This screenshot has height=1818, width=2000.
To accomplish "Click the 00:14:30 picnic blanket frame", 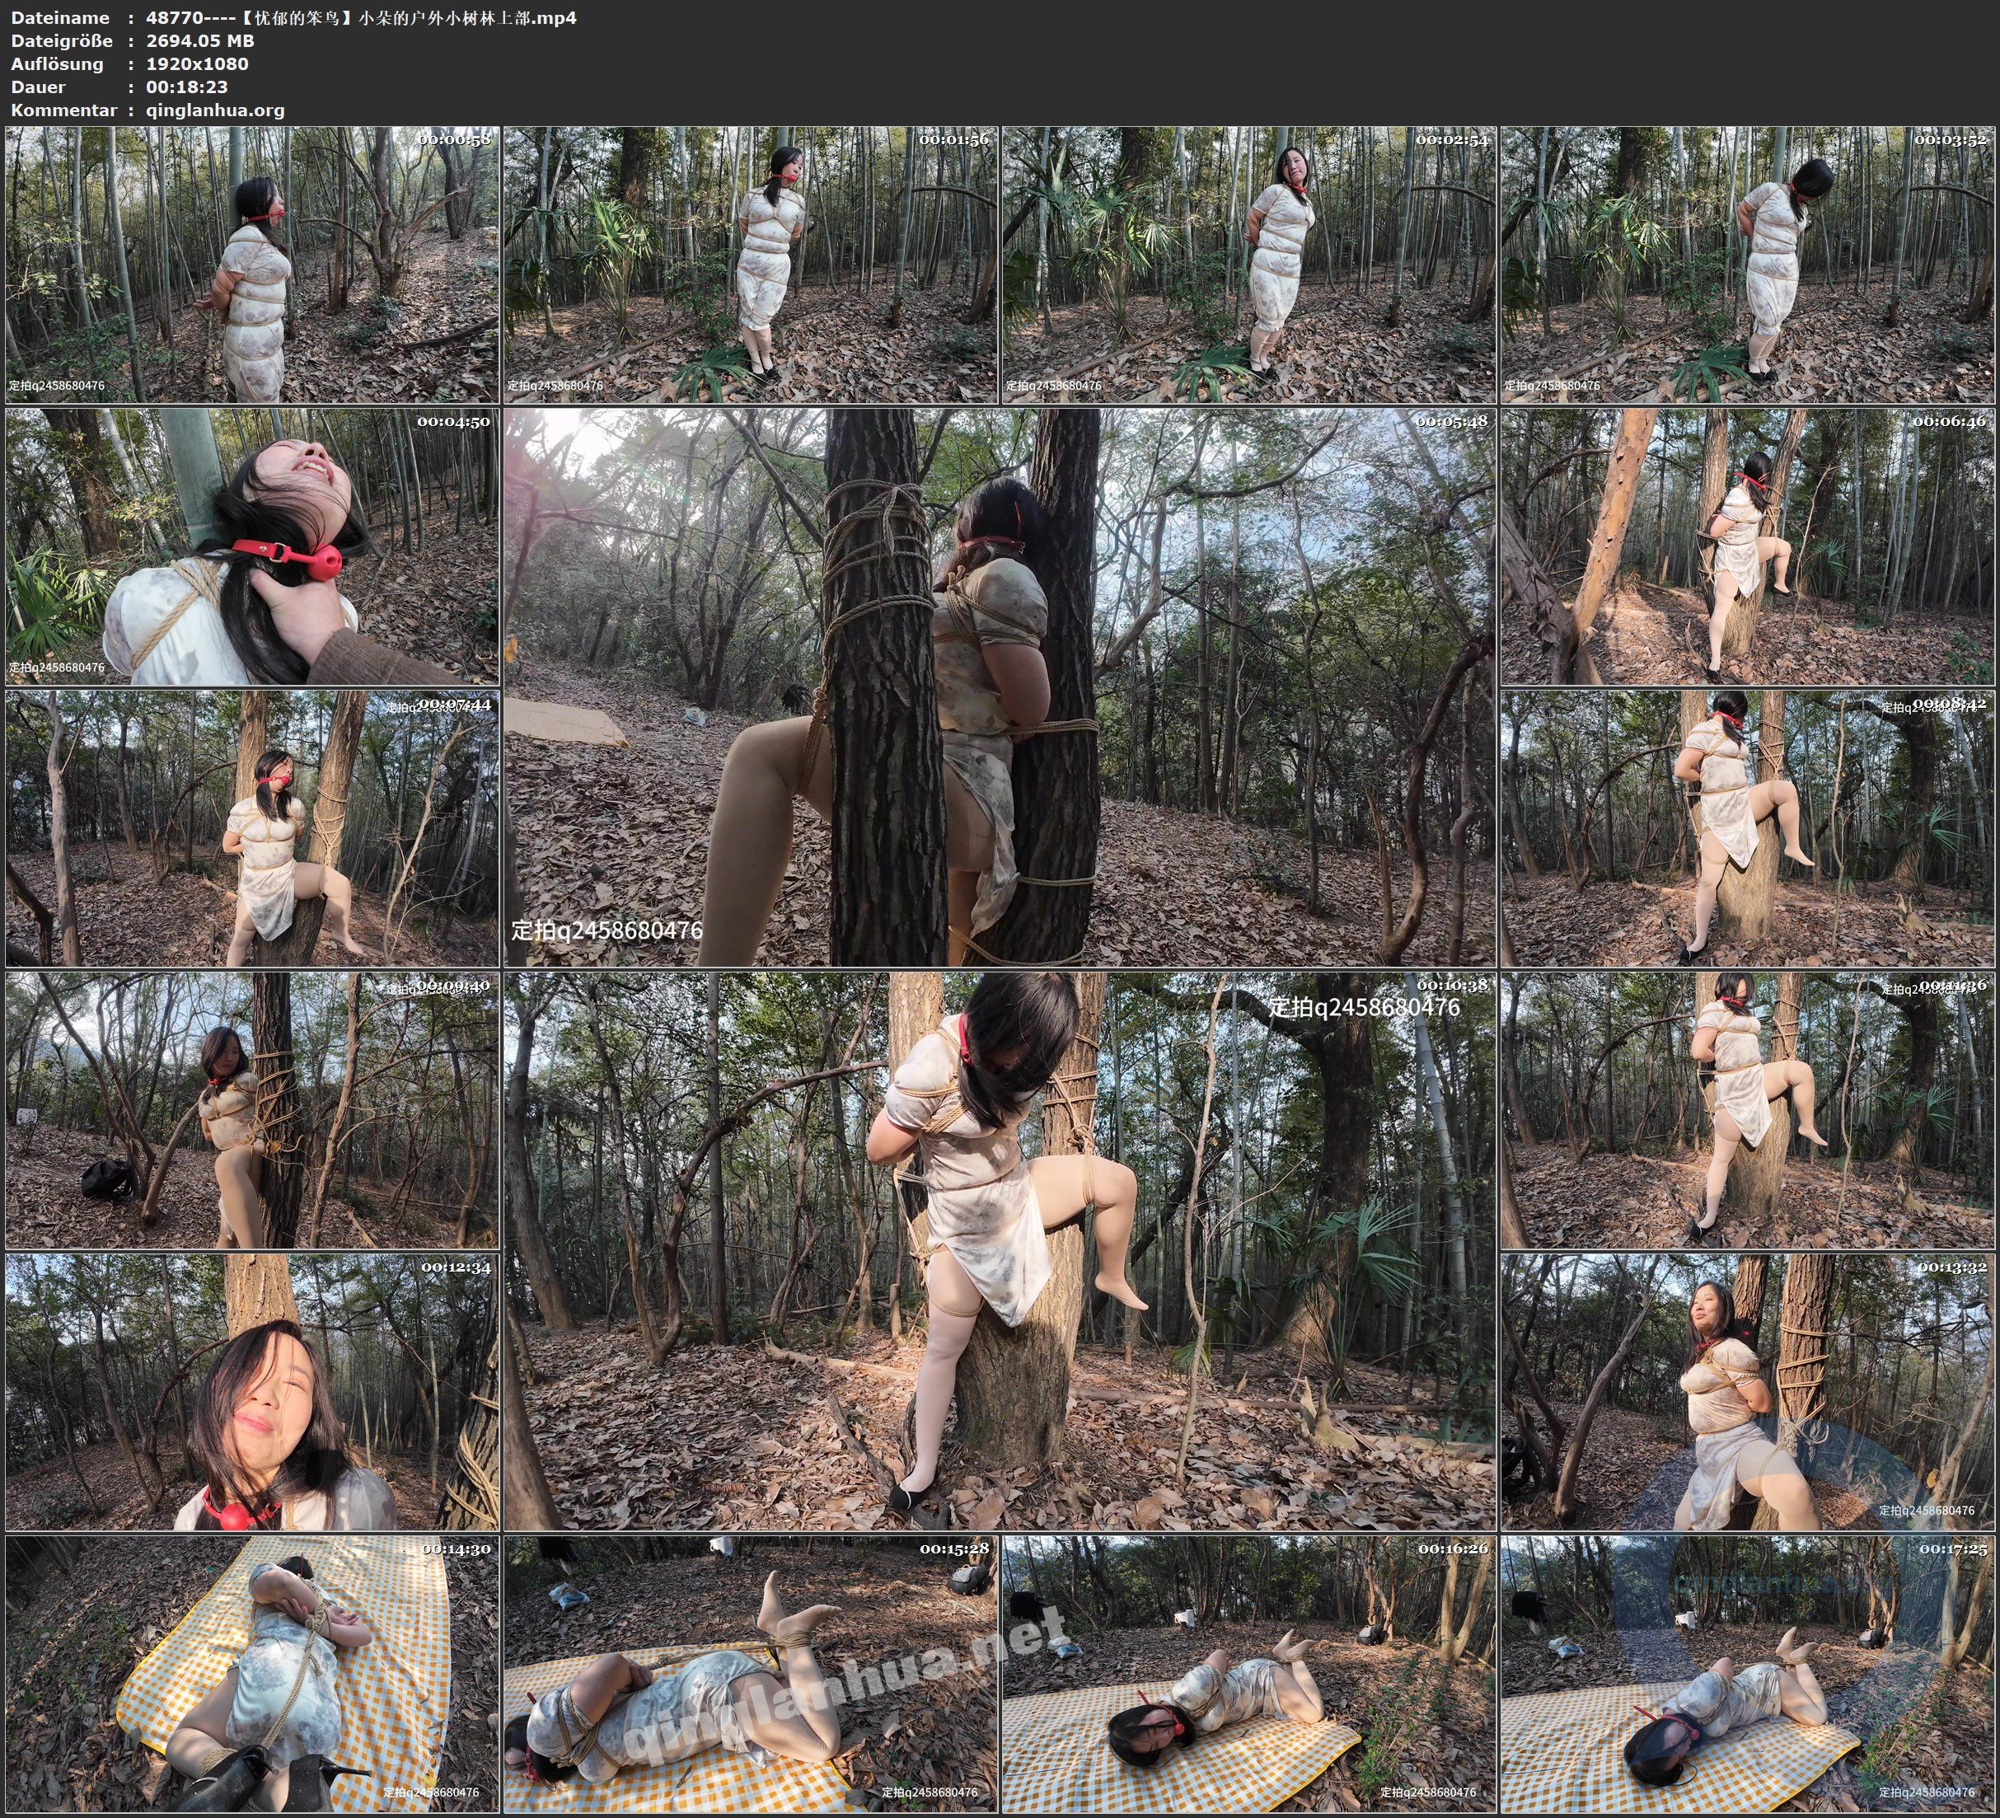I will (252, 1673).
